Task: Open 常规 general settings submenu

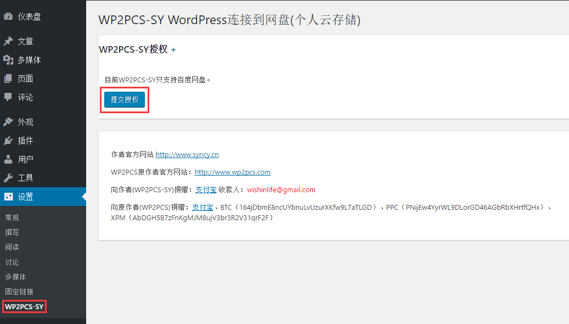Action: pos(12,217)
